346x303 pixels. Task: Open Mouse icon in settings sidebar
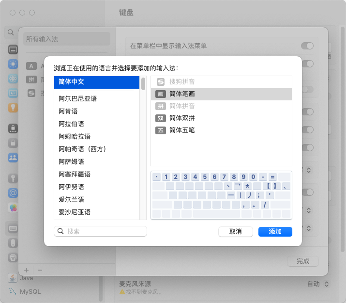(13, 243)
